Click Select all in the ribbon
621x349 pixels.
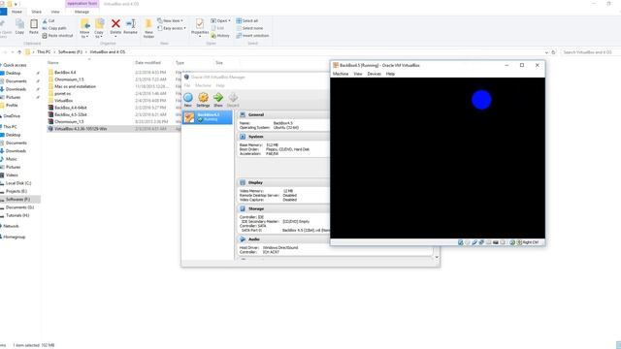(x=247, y=20)
